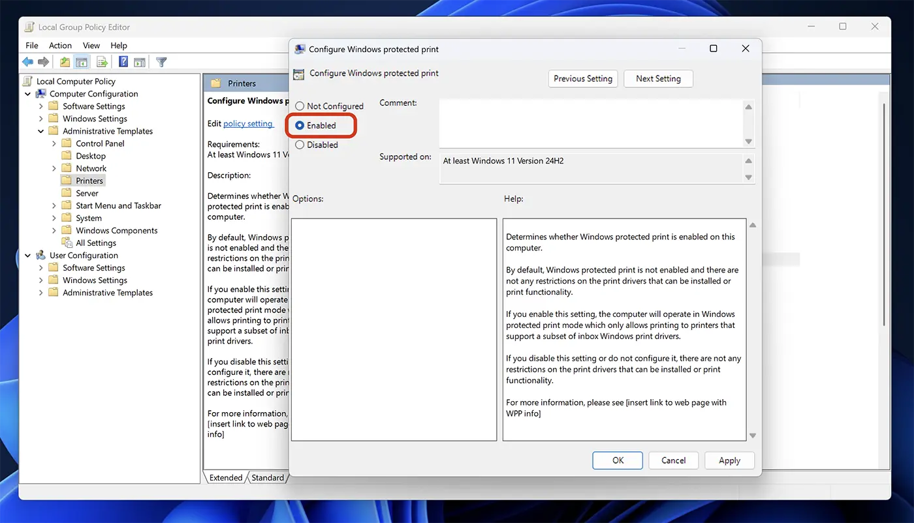Click the Computer Configuration computer icon
914x523 pixels.
pyautogui.click(x=41, y=94)
